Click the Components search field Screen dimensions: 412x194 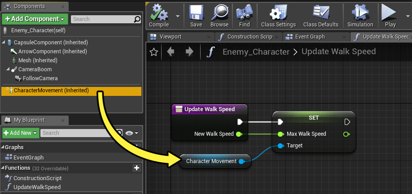[x=103, y=19]
